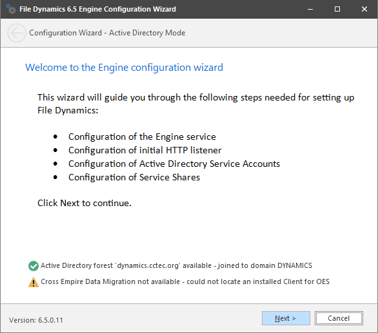This screenshot has width=378, height=333.
Task: Click 'Active Directory Service Accounts' bullet item
Action: 174,164
